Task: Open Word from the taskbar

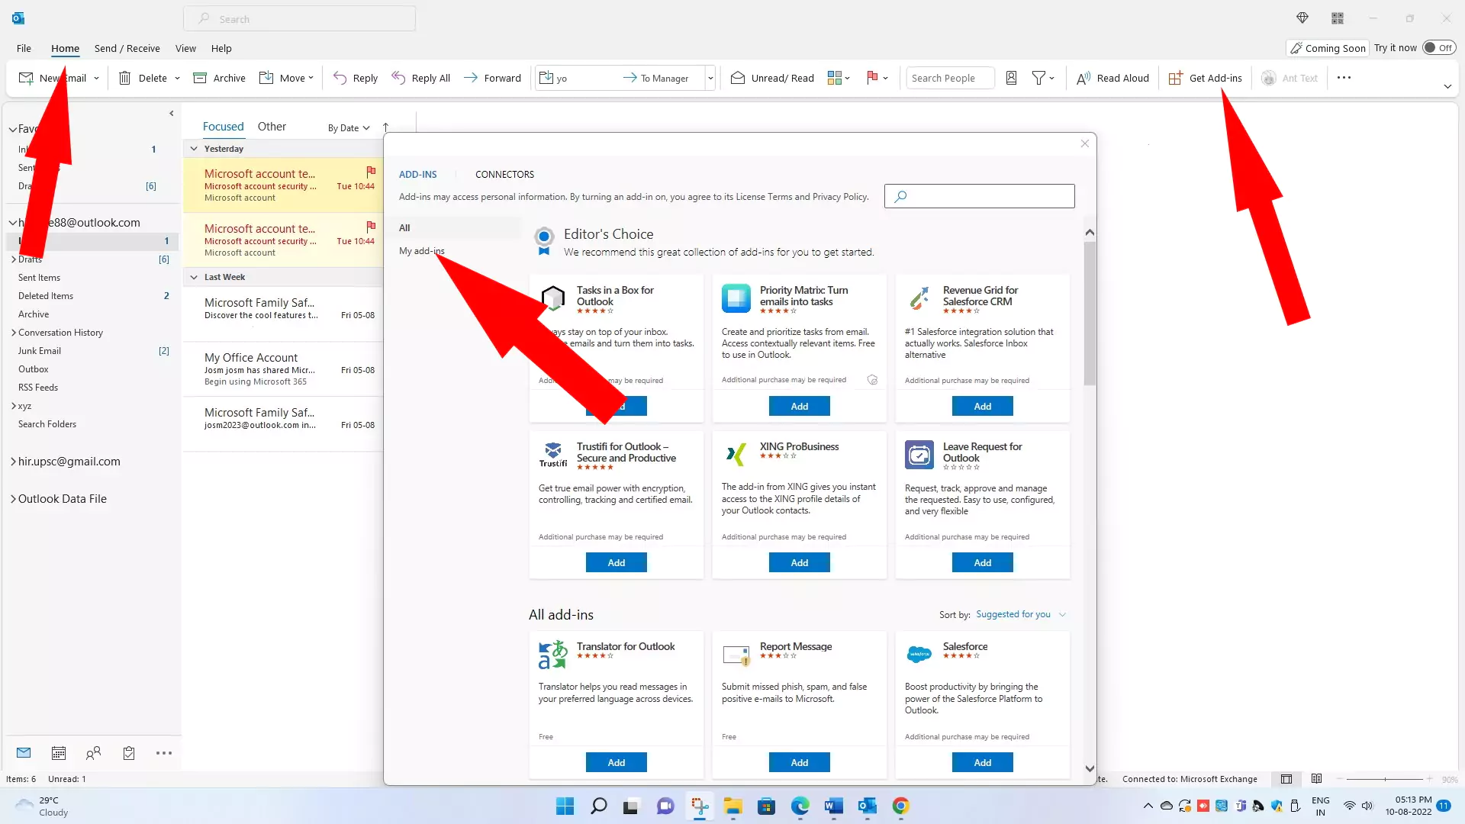Action: tap(833, 806)
